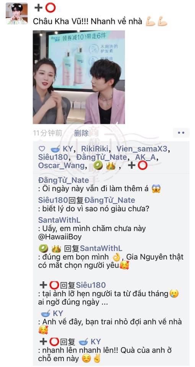This screenshot has width=195, height=367.
Task: Open ĐằngTử_Nate commenter name
Action: (x=63, y=180)
